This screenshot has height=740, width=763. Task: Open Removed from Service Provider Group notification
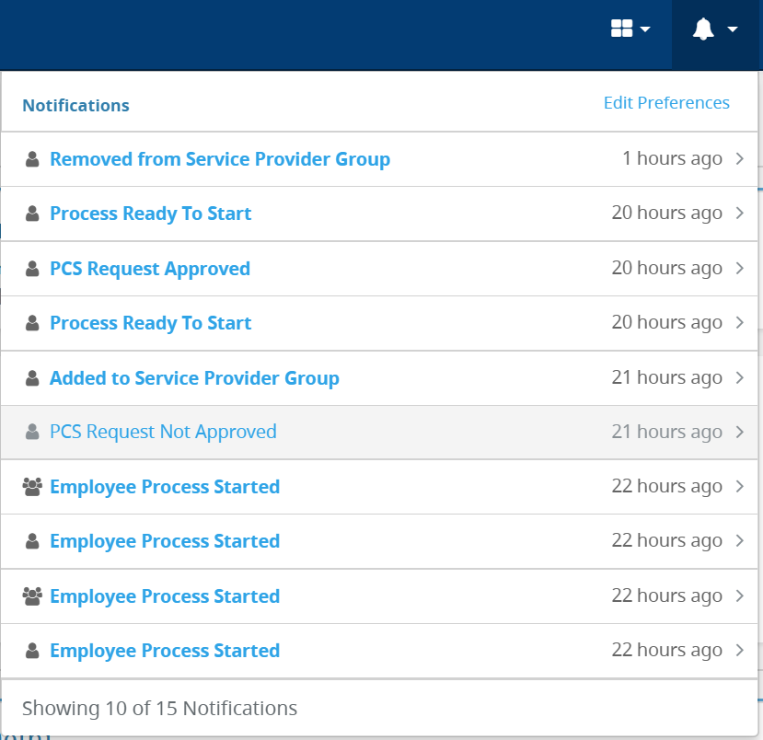point(220,159)
